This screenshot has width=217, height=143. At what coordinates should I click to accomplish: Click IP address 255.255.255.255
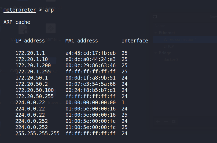[37, 133]
